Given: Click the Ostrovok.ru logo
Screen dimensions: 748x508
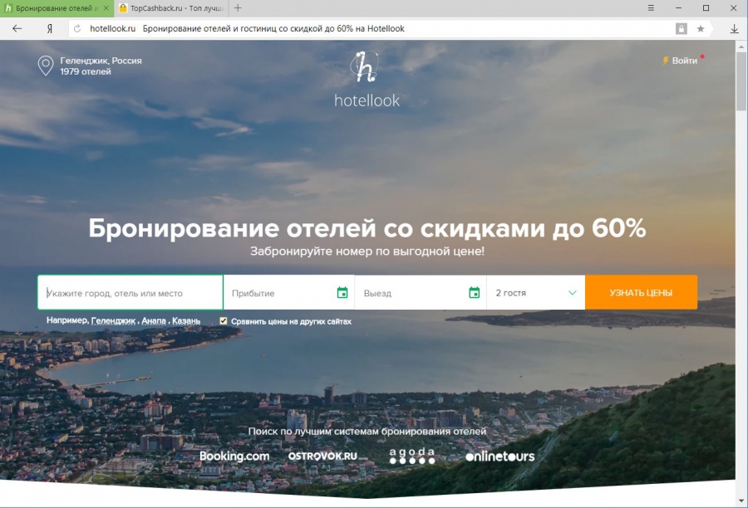Looking at the screenshot, I should (x=322, y=456).
